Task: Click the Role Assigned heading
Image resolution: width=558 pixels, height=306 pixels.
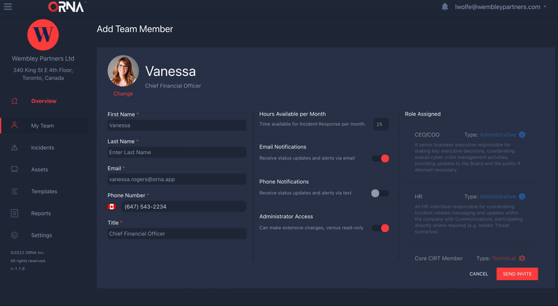Action: 423,114
